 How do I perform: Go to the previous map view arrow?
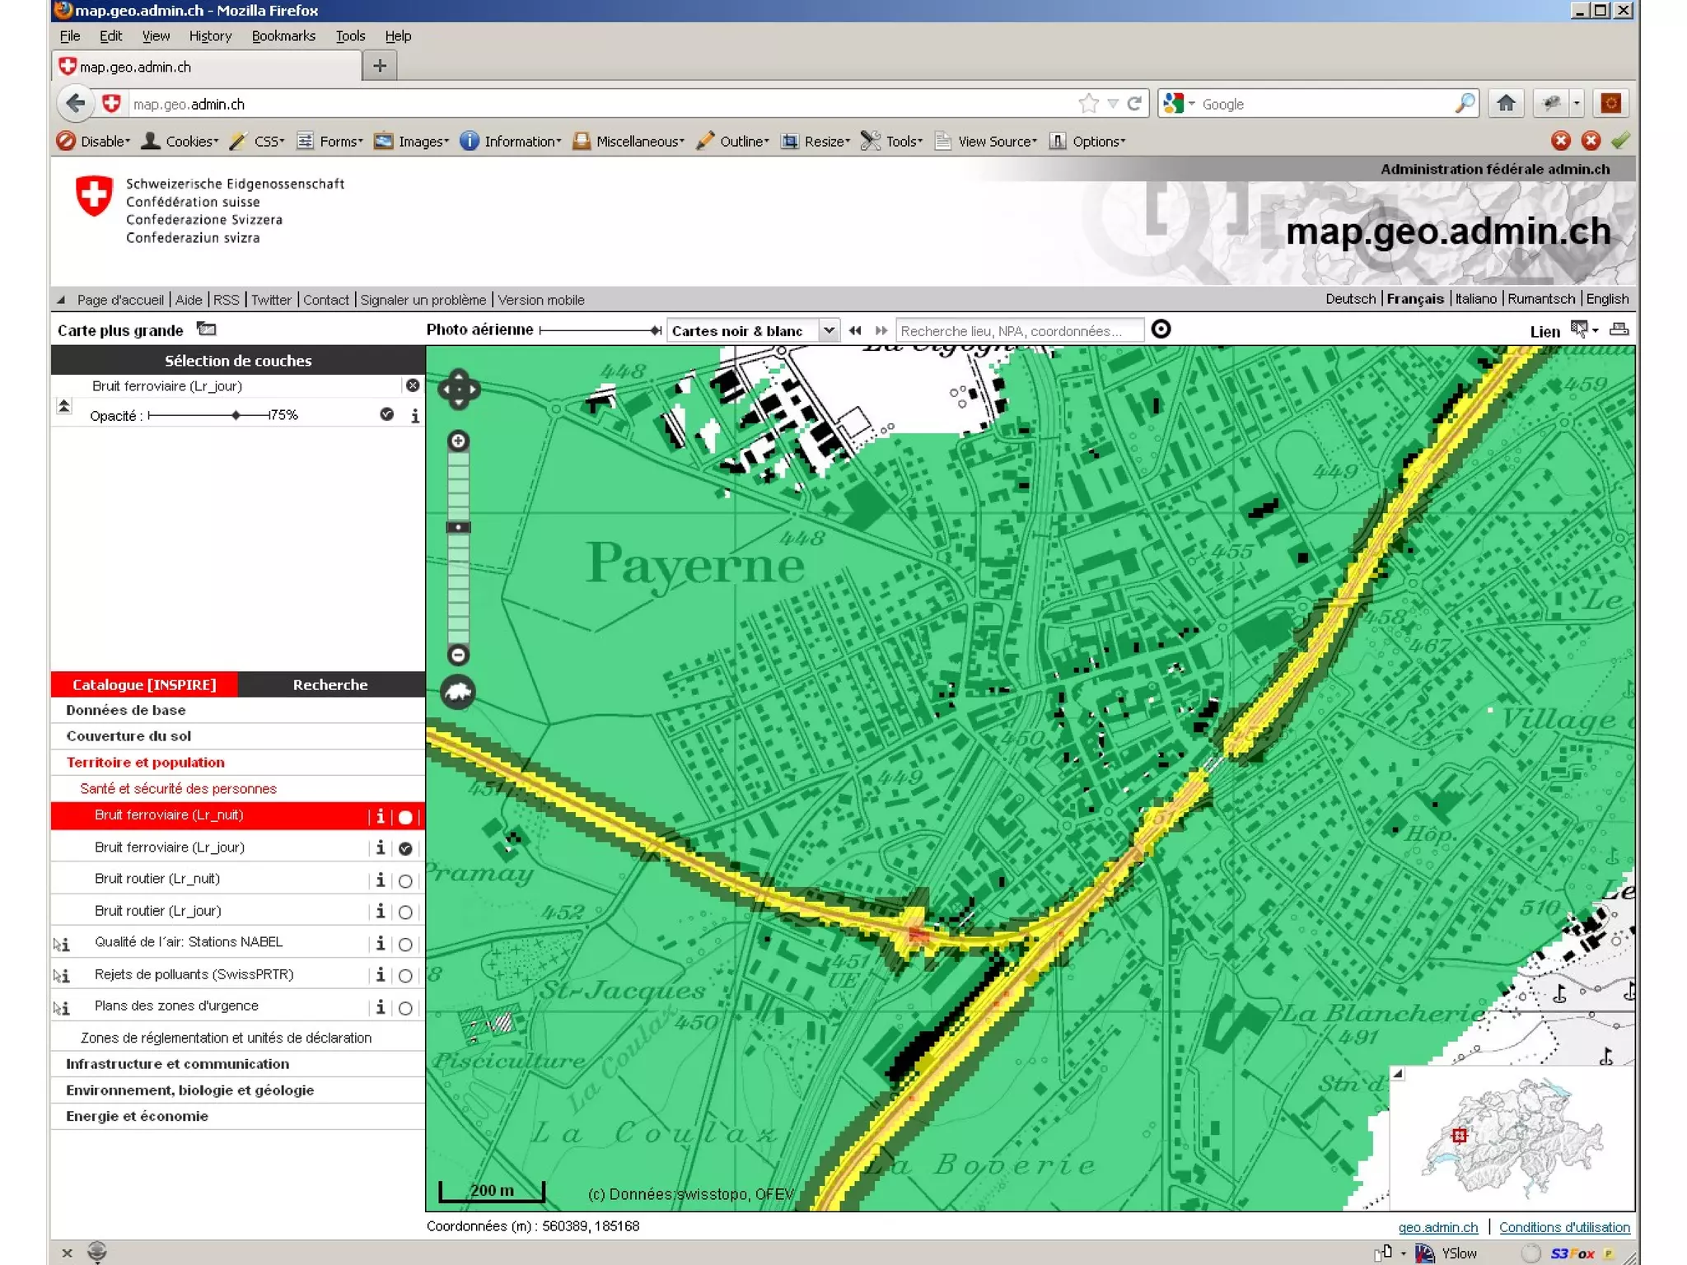[855, 330]
